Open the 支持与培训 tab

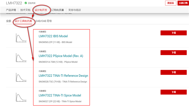74,10
